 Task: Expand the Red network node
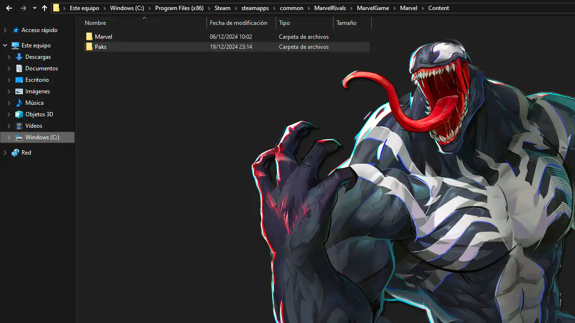(5, 153)
